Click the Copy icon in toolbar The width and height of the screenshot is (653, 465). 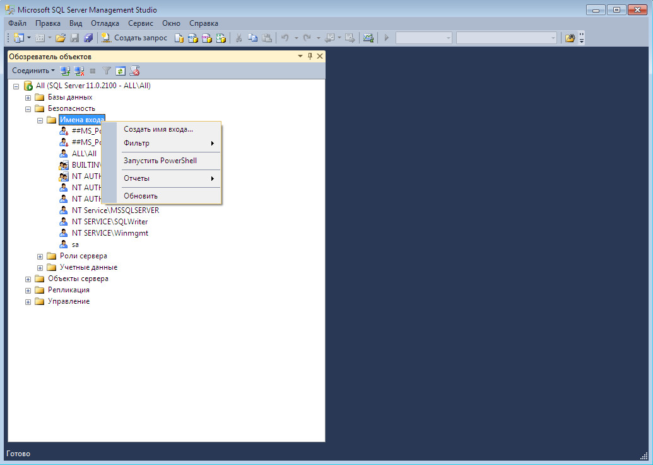[x=253, y=38]
